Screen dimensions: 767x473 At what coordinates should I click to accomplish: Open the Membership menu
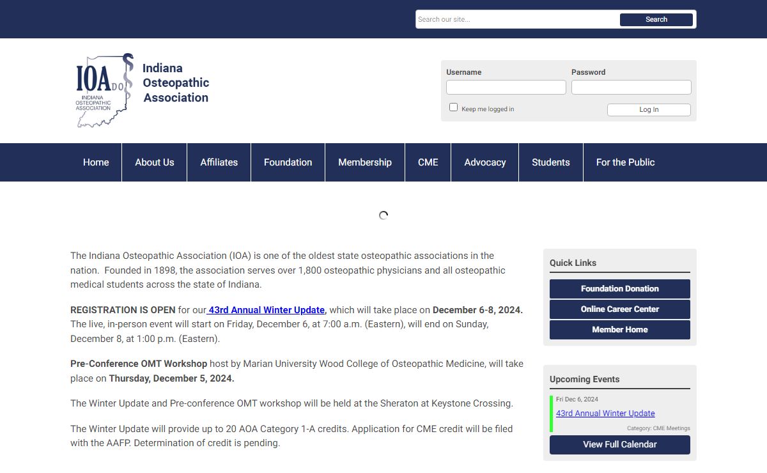click(365, 162)
